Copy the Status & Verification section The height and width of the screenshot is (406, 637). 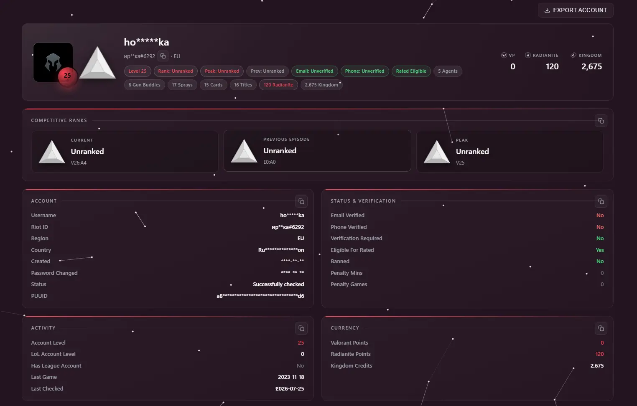[x=601, y=201]
